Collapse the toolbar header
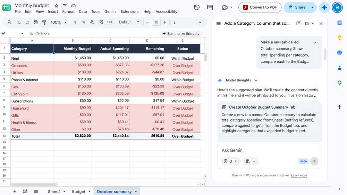 (200, 22)
